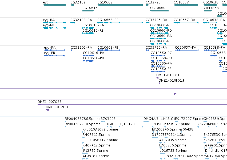Select EST IP12752.5prime

coord(95,151)
